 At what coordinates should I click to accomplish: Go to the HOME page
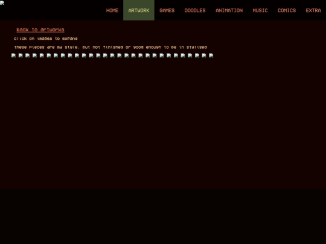pyautogui.click(x=112, y=10)
